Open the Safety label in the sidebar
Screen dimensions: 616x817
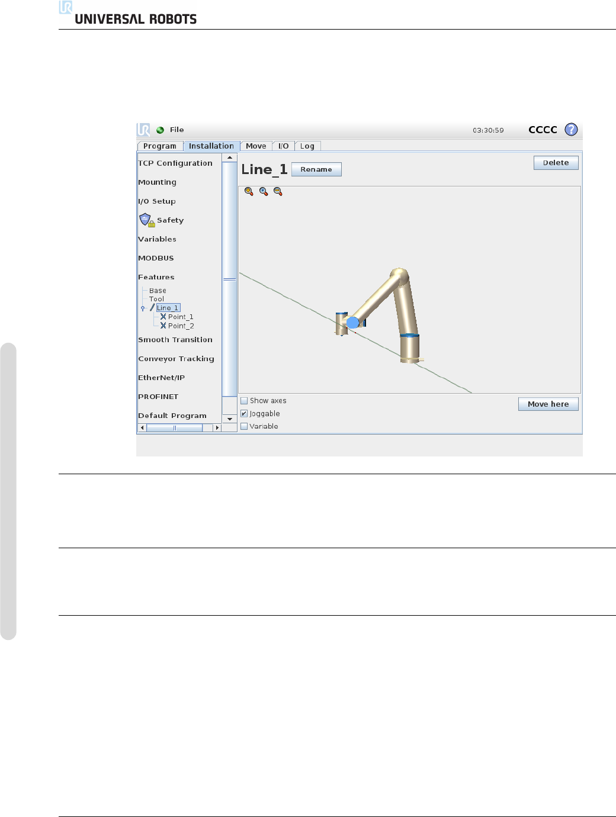(170, 220)
